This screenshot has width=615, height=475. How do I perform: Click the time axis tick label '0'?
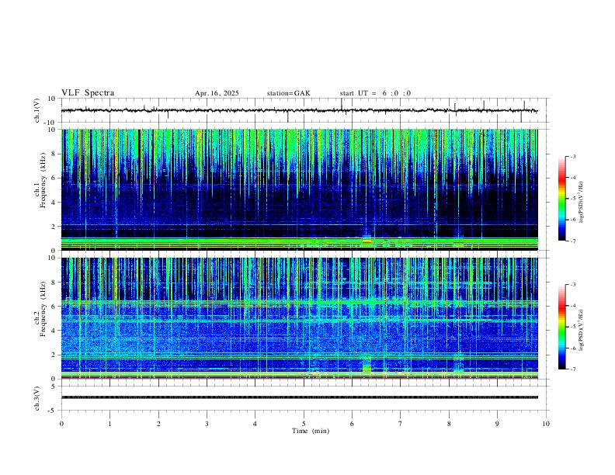pyautogui.click(x=61, y=424)
